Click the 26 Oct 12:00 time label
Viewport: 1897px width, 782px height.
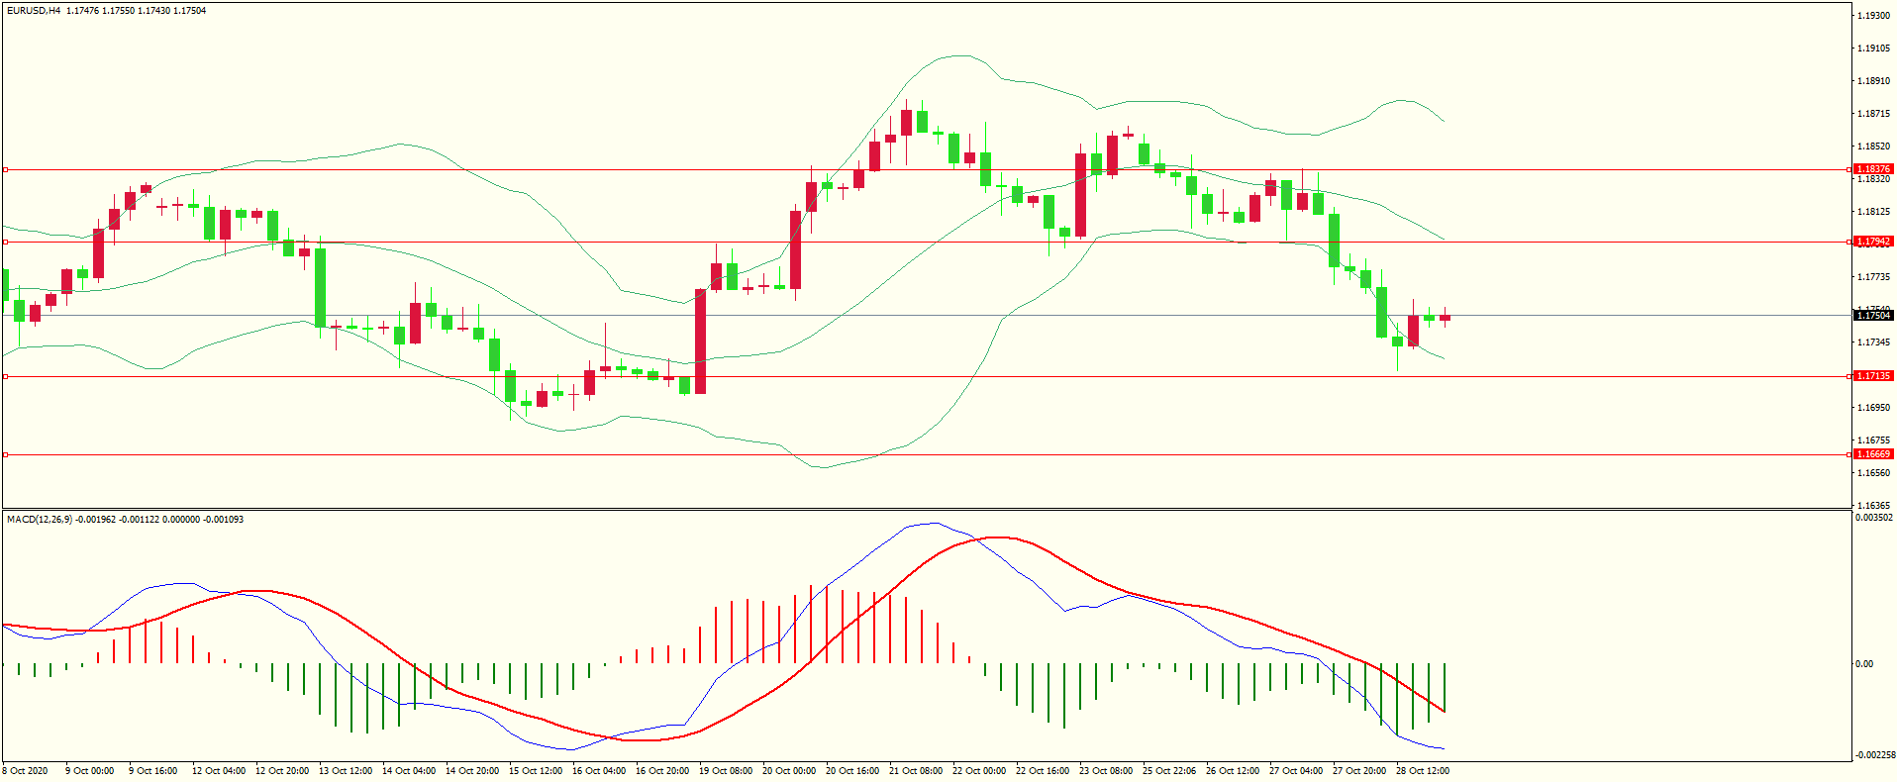click(1233, 771)
